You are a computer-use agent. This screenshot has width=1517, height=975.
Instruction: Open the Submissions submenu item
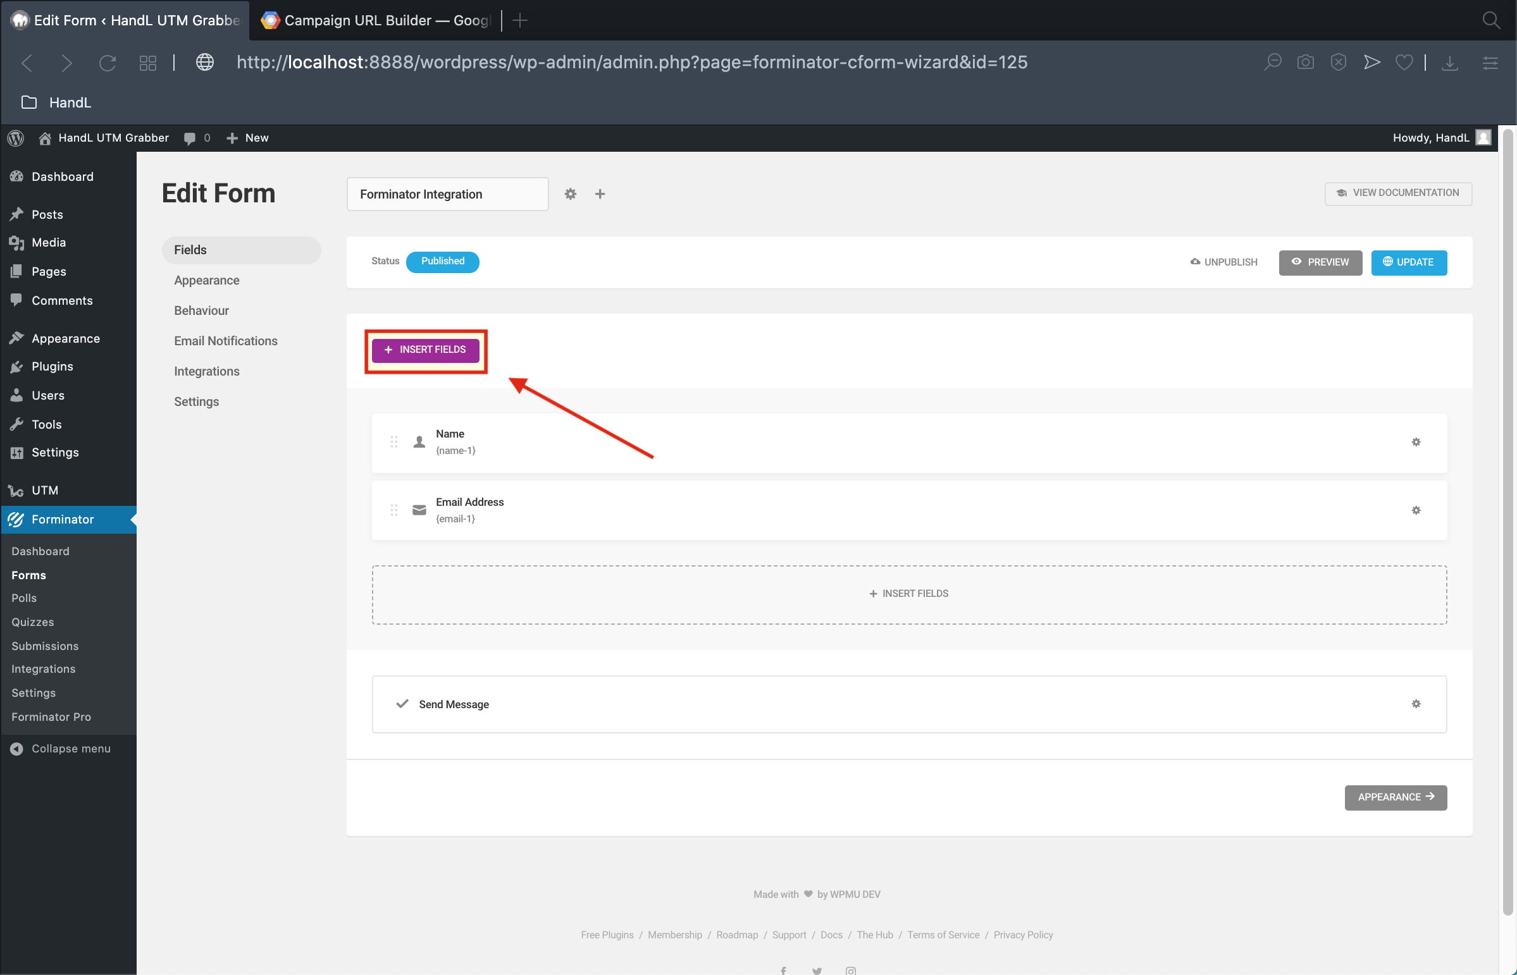pos(45,646)
